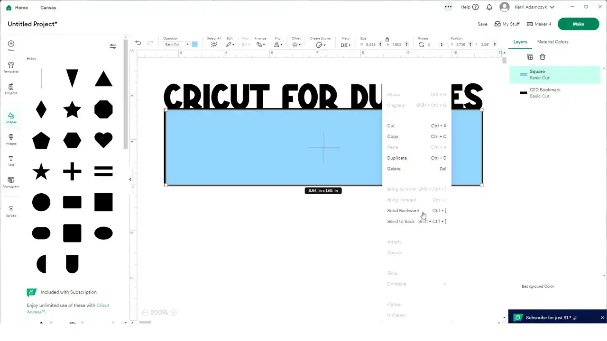
Task: Duplicate layer using Layers panel icon
Action: [530, 57]
